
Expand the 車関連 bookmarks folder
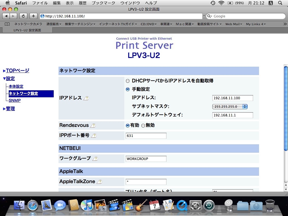tap(166, 24)
